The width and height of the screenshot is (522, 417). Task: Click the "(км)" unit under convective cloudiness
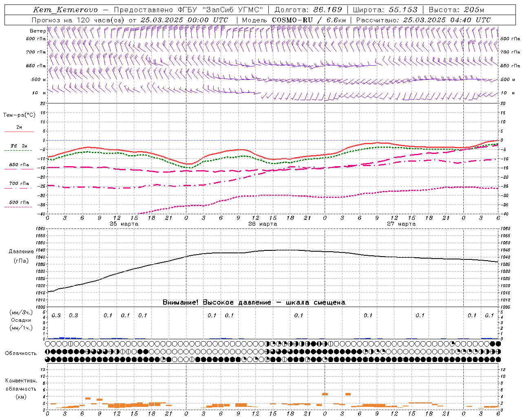(x=21, y=397)
